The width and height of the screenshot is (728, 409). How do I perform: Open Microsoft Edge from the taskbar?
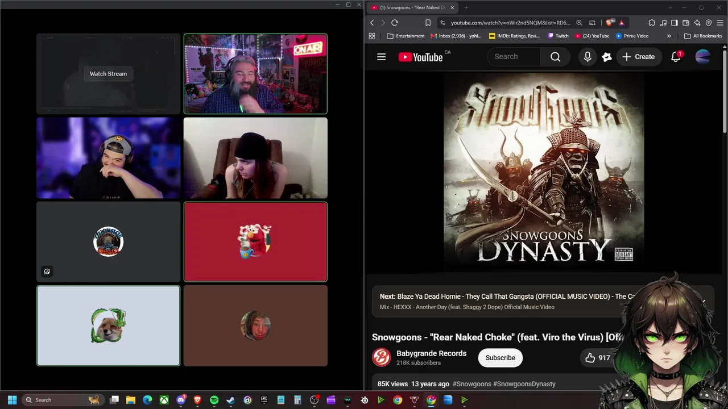[147, 400]
